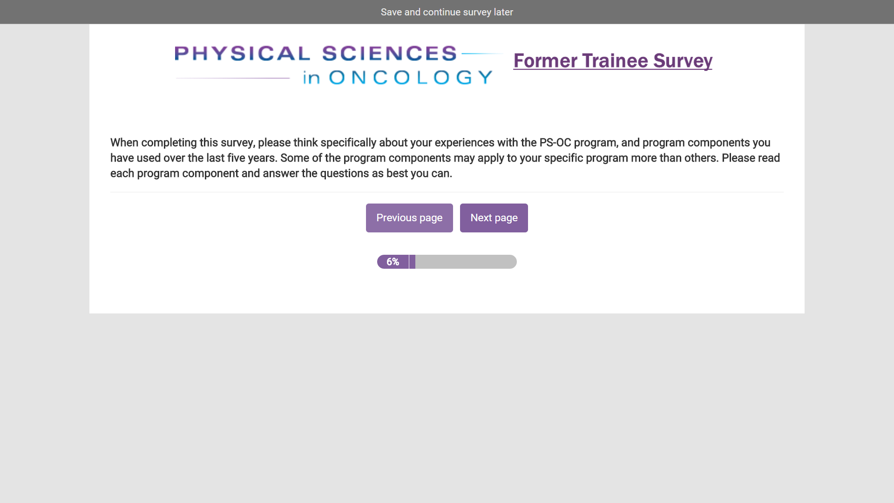Click the 6% progress label

point(393,262)
